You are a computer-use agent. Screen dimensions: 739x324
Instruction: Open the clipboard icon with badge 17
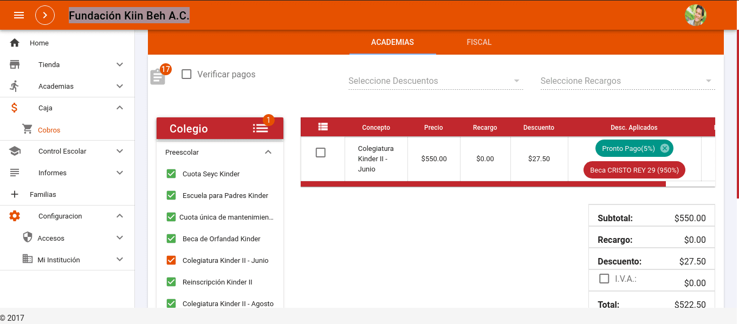tap(158, 76)
